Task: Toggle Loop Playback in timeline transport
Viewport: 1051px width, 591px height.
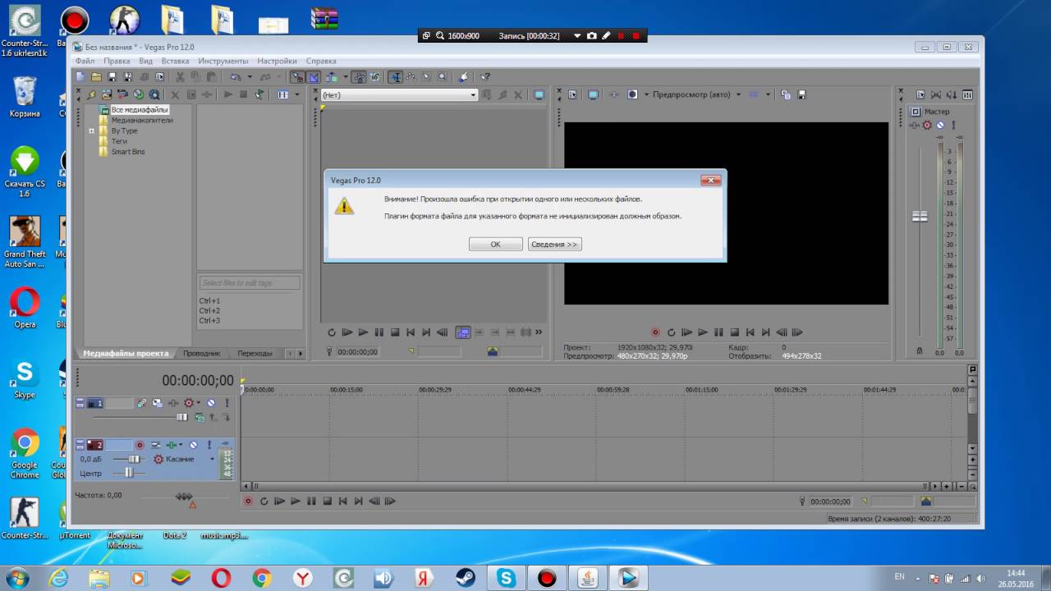Action: pyautogui.click(x=264, y=501)
